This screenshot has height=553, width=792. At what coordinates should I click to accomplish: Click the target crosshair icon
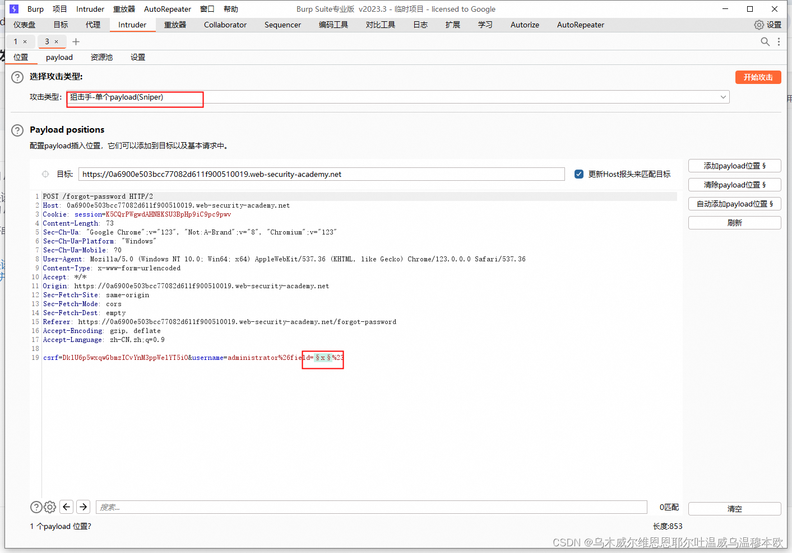coord(45,174)
